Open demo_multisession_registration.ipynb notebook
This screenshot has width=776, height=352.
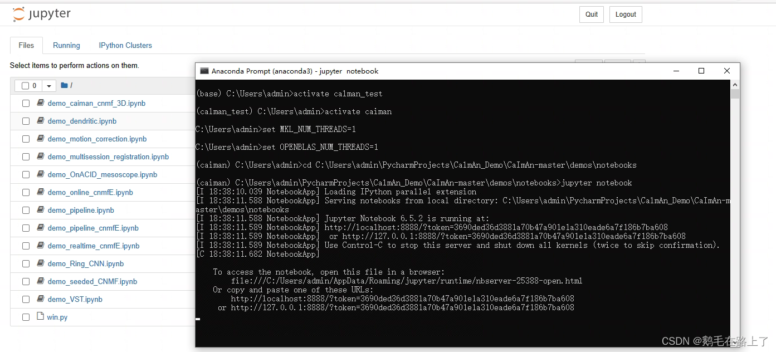click(108, 157)
